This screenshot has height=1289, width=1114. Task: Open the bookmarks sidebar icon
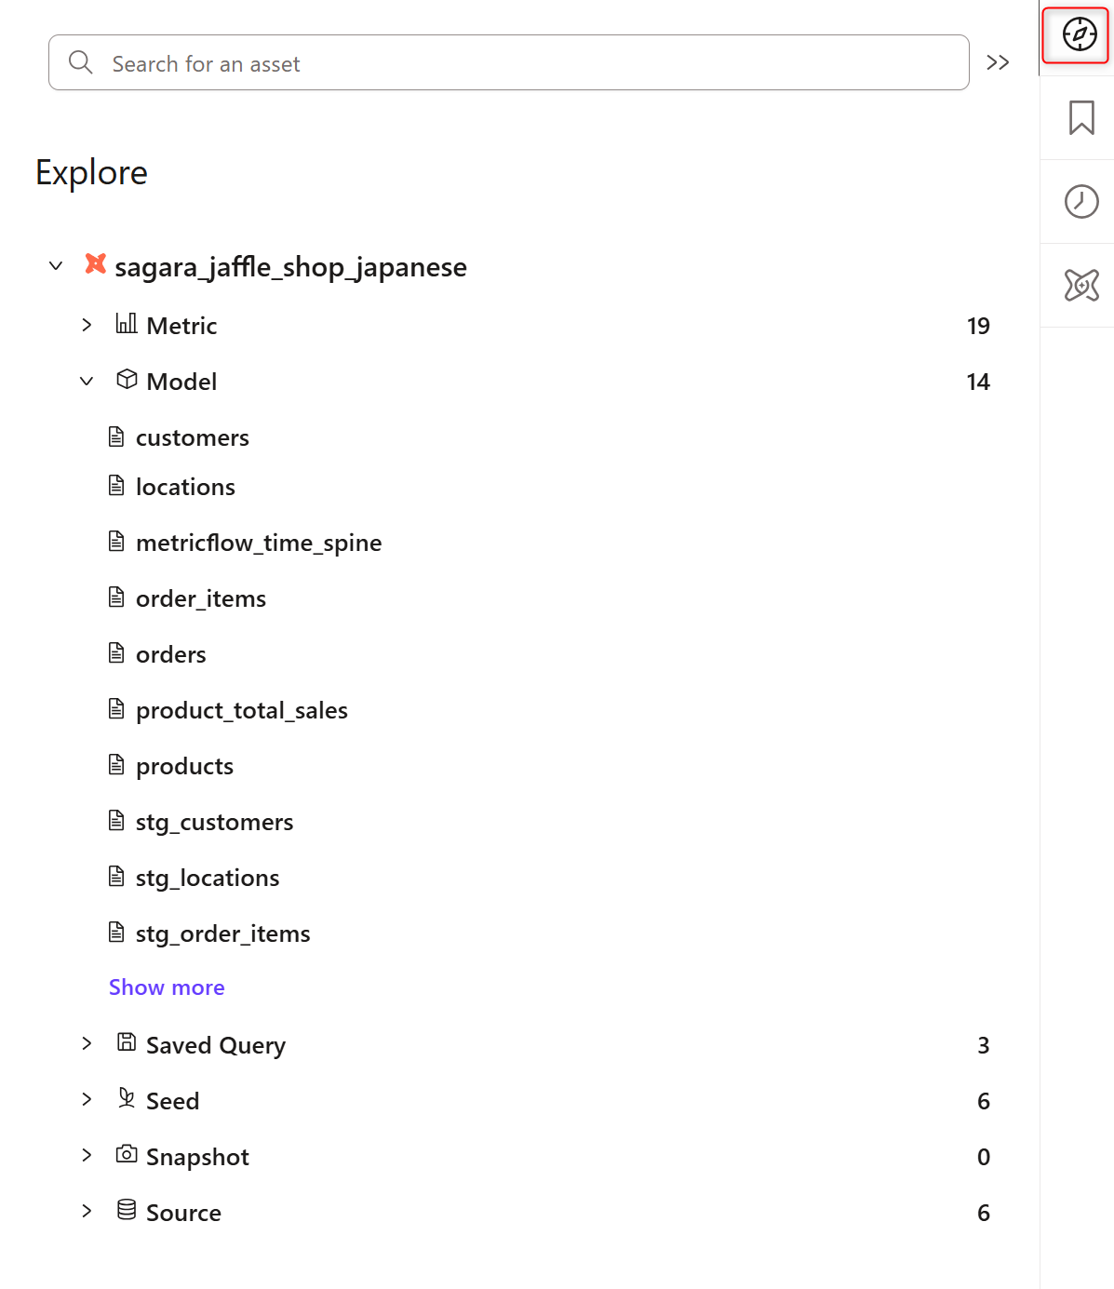(1080, 118)
